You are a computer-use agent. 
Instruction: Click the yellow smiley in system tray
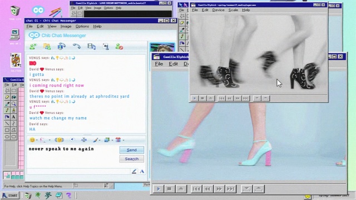(308, 197)
